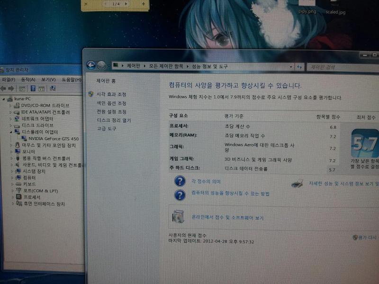Screen dimensions: 379x284
Task: Click the software box icon beside 온라인에서 점수
Action: tap(178, 216)
